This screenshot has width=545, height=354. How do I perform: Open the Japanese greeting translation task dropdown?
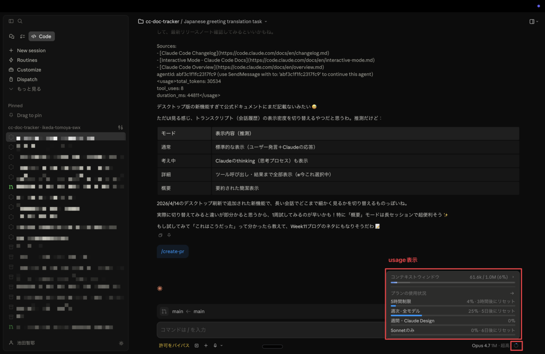[x=225, y=21]
